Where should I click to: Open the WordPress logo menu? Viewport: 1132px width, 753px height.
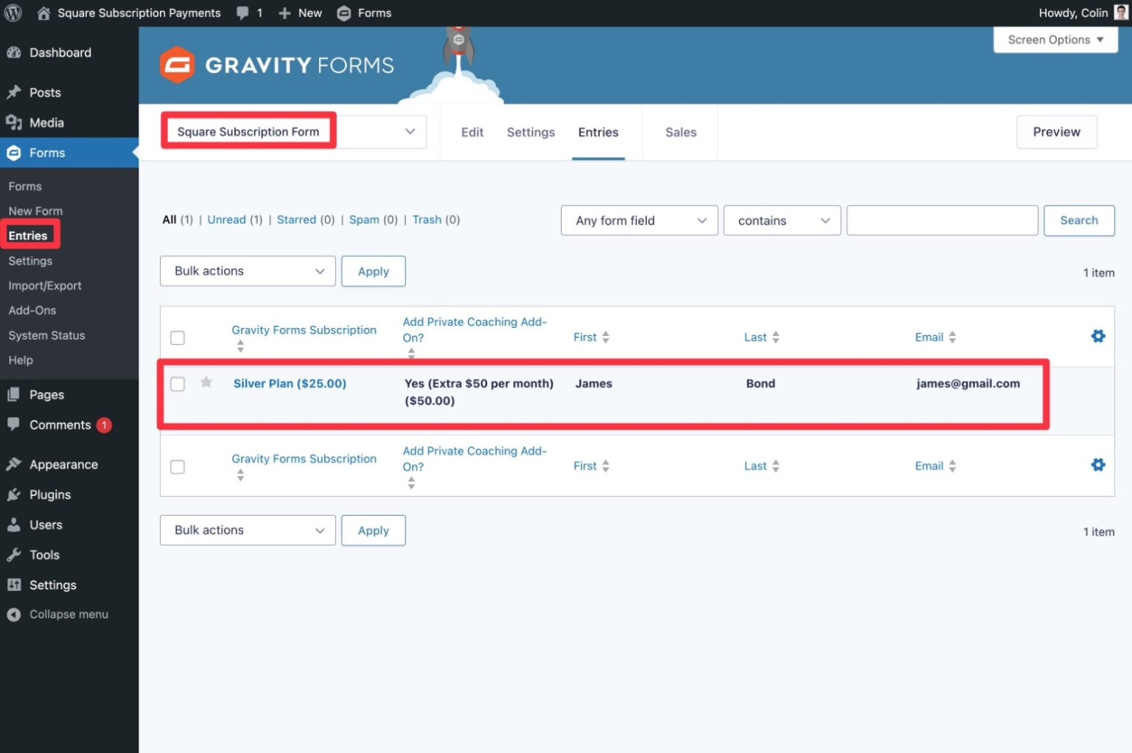(x=13, y=13)
